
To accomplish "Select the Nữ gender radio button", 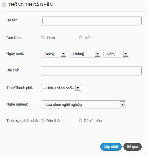I will 80,37.
